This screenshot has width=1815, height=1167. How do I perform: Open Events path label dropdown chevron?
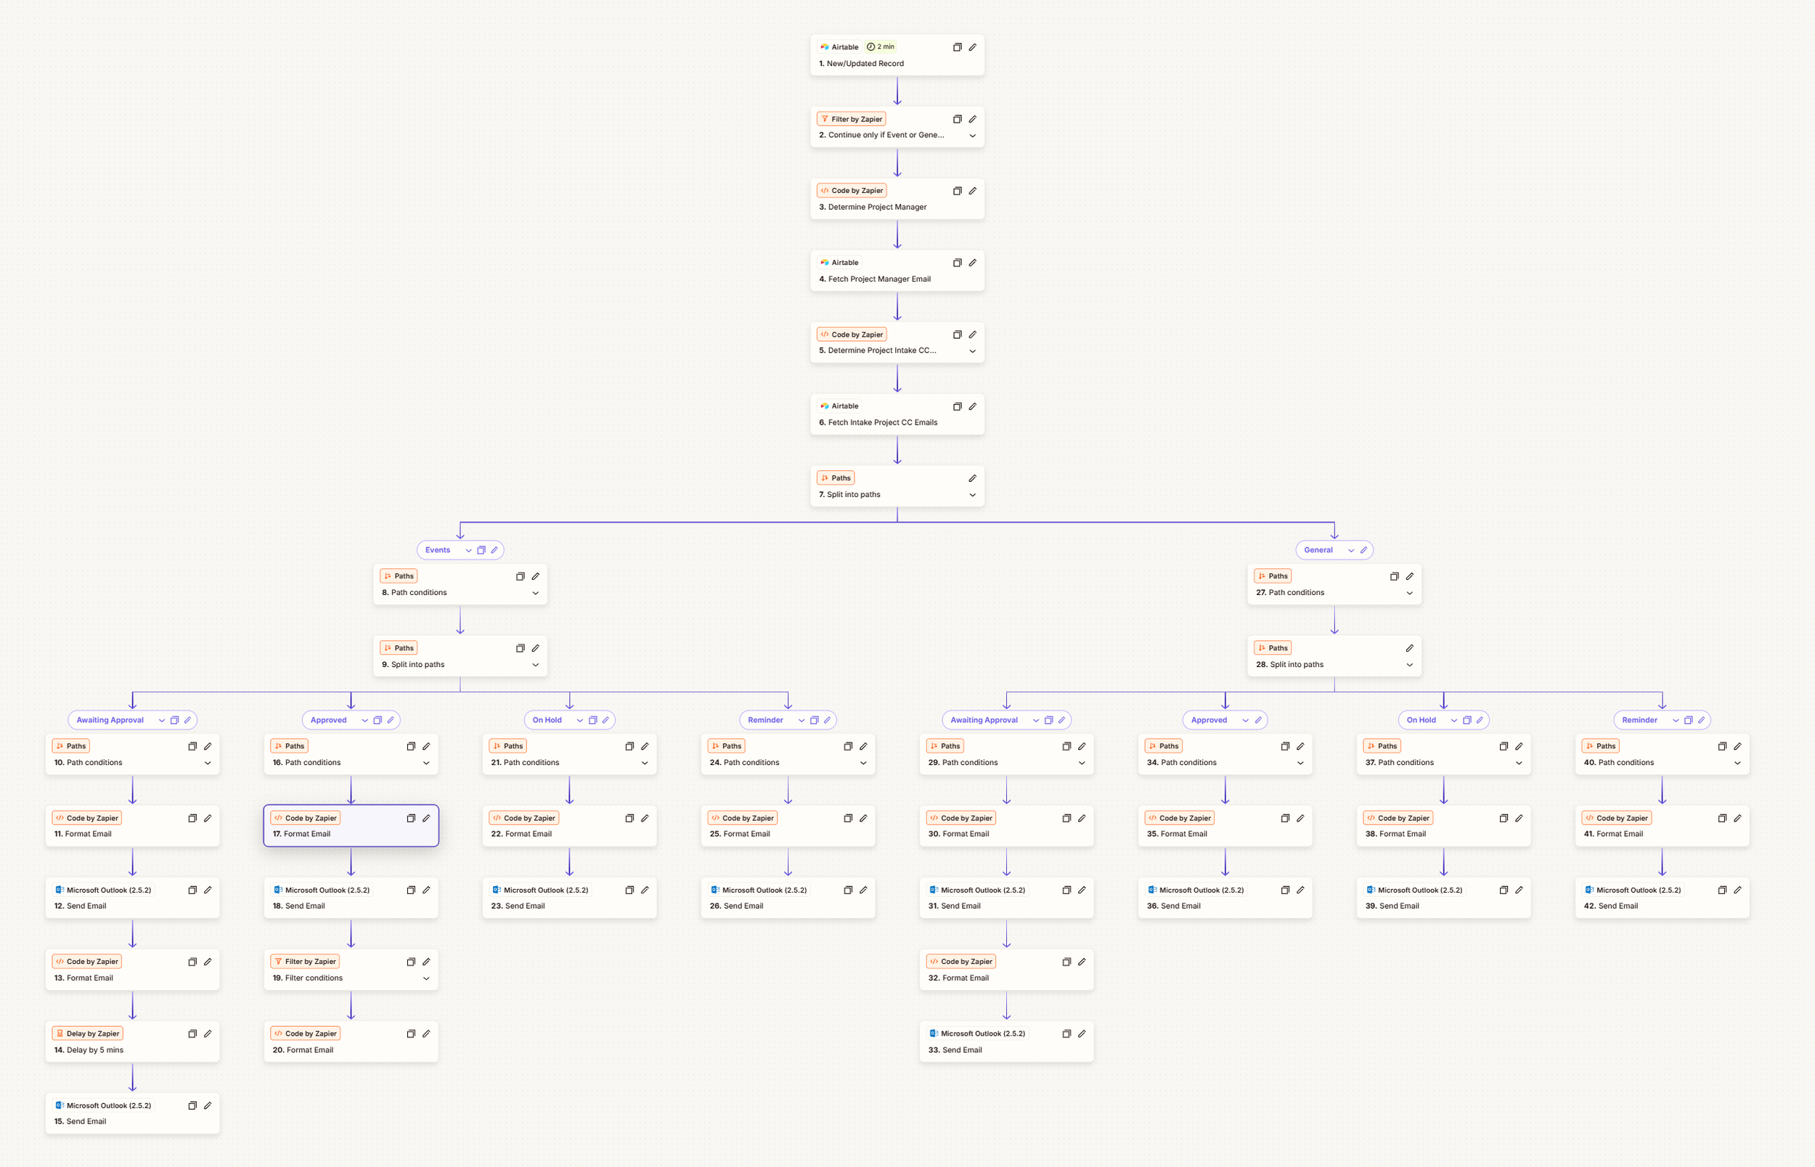pyautogui.click(x=468, y=550)
